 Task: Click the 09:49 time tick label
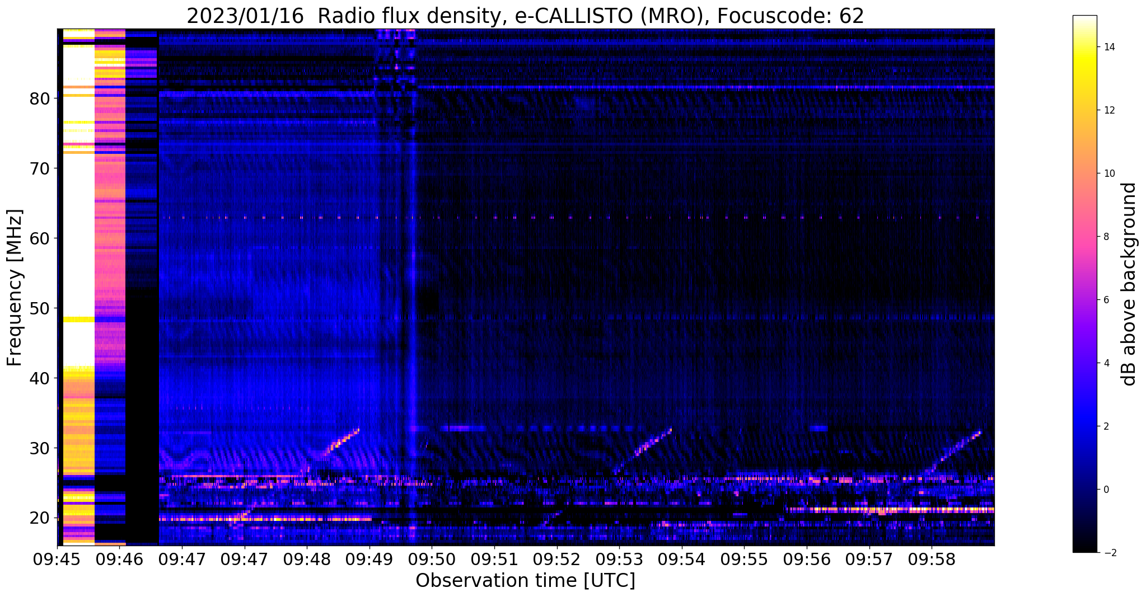(369, 559)
